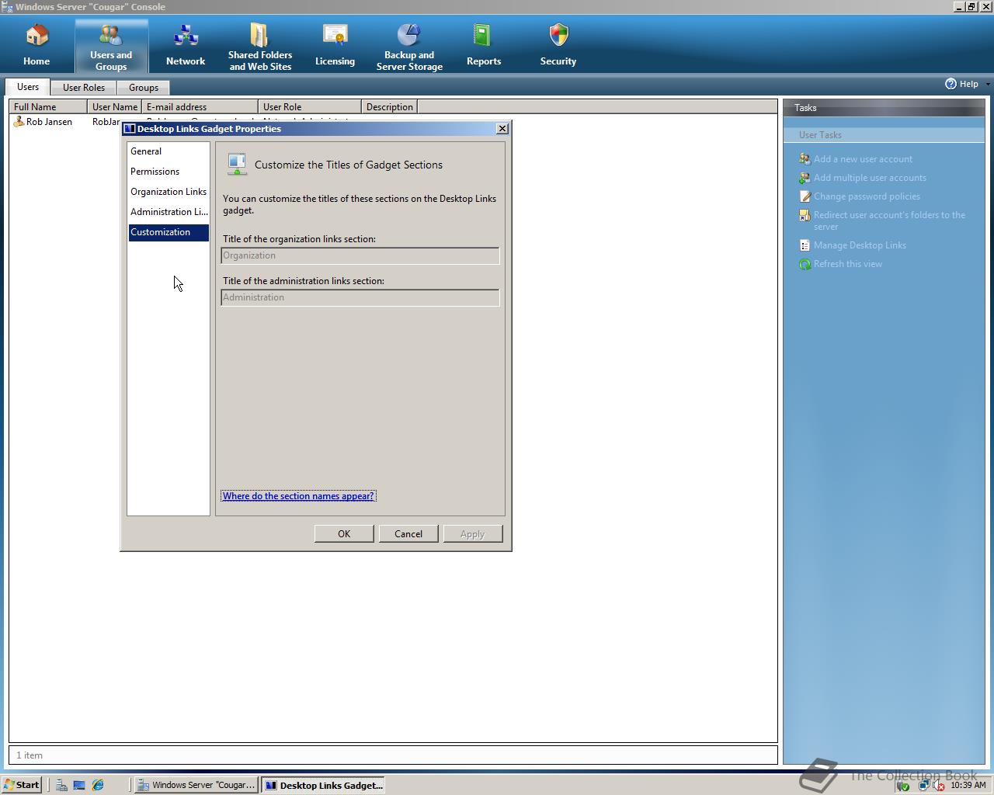Switch to the Groups tab

pos(144,88)
